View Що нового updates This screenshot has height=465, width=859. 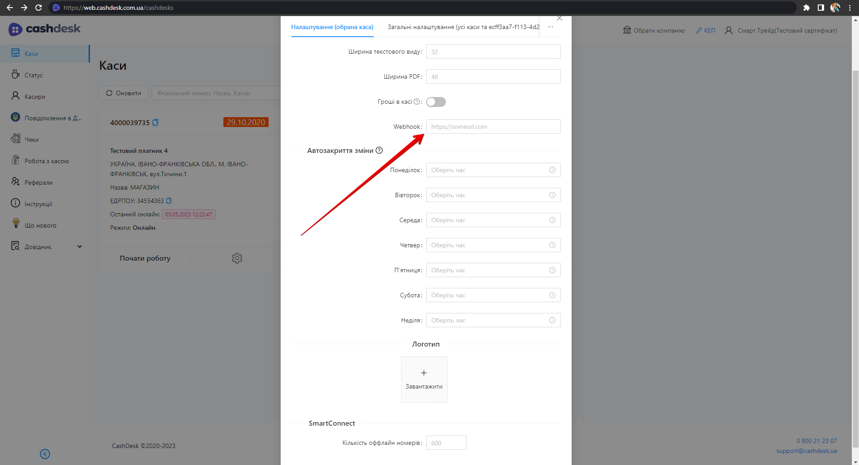[x=40, y=225]
